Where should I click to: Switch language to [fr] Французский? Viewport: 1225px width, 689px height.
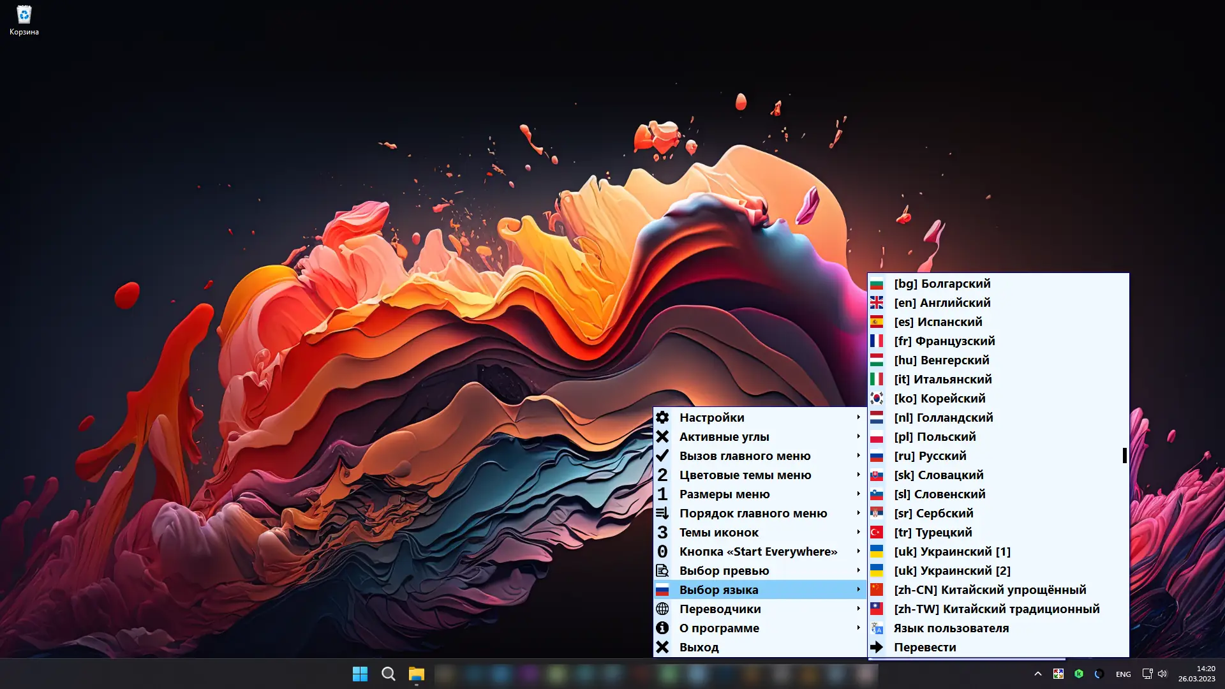(x=944, y=341)
